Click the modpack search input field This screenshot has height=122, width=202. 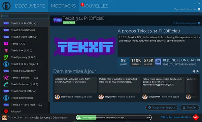[25, 16]
